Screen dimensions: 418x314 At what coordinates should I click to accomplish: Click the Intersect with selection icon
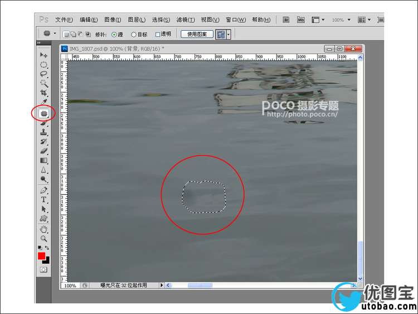88,34
